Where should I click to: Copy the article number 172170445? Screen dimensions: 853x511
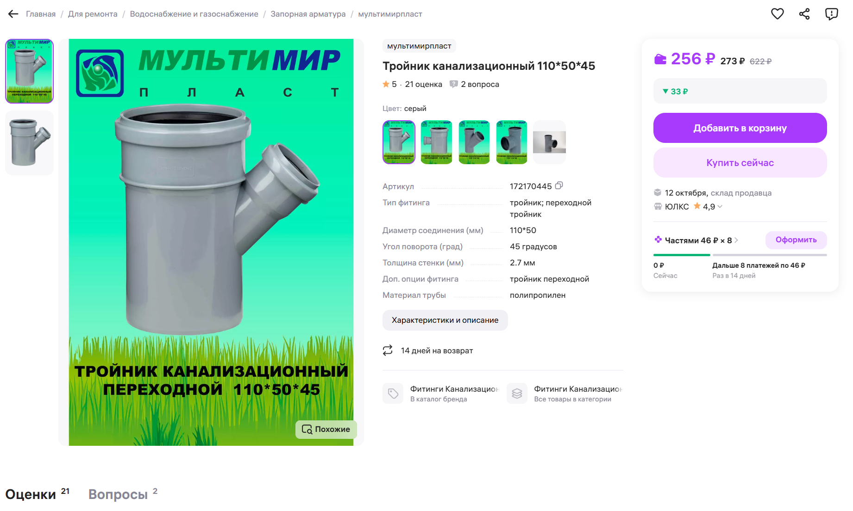[x=559, y=186]
